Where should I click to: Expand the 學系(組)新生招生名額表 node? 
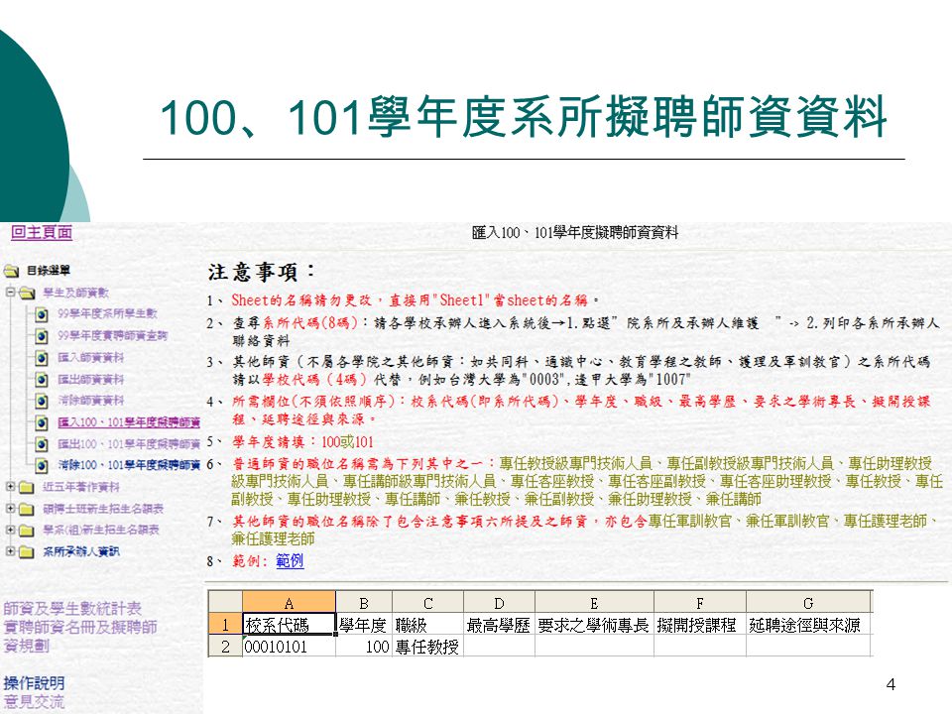click(10, 530)
